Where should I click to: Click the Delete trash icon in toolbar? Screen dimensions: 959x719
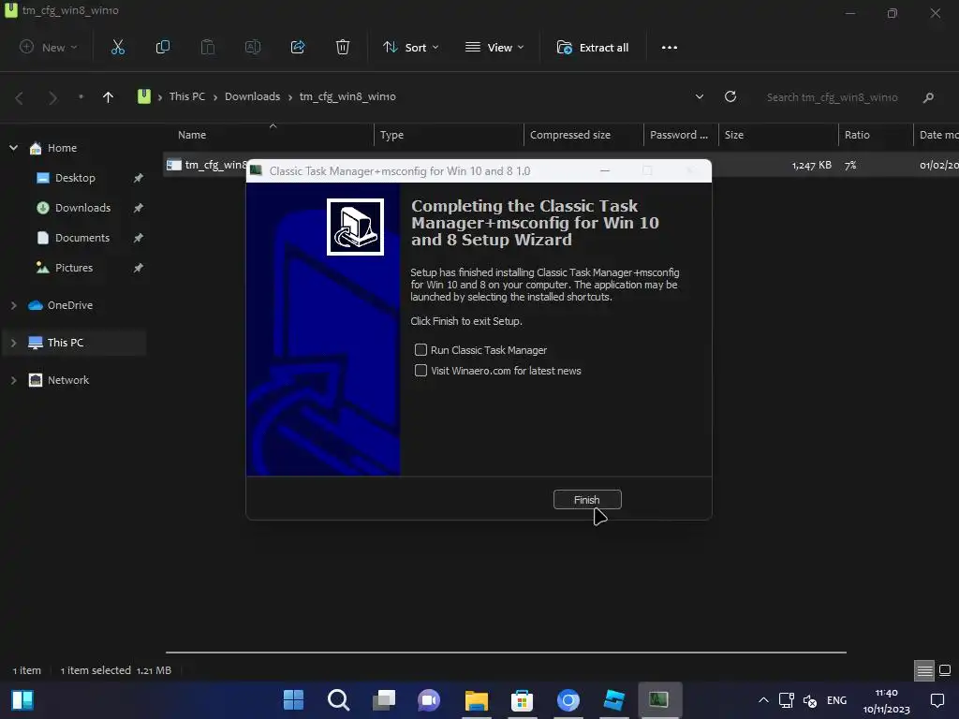[x=343, y=47]
